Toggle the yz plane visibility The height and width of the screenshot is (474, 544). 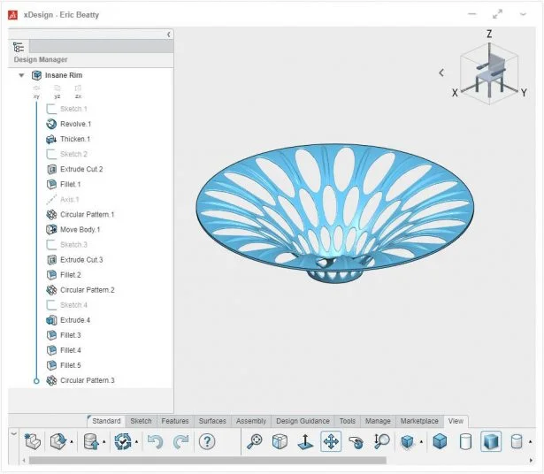[x=57, y=91]
